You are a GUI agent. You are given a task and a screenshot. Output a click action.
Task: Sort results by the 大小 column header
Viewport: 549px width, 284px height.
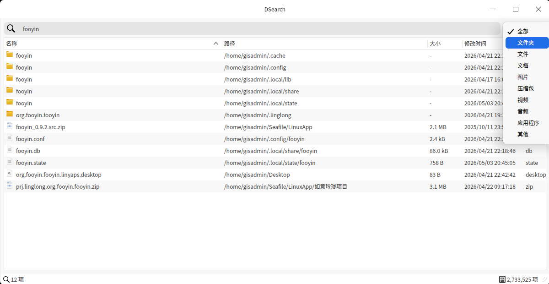pyautogui.click(x=445, y=44)
